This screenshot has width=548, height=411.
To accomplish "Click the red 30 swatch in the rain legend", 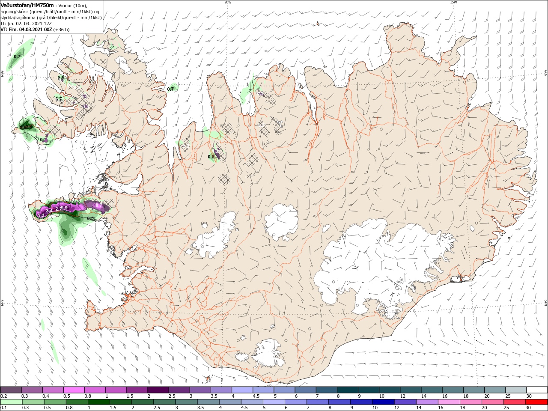I will (537, 402).
